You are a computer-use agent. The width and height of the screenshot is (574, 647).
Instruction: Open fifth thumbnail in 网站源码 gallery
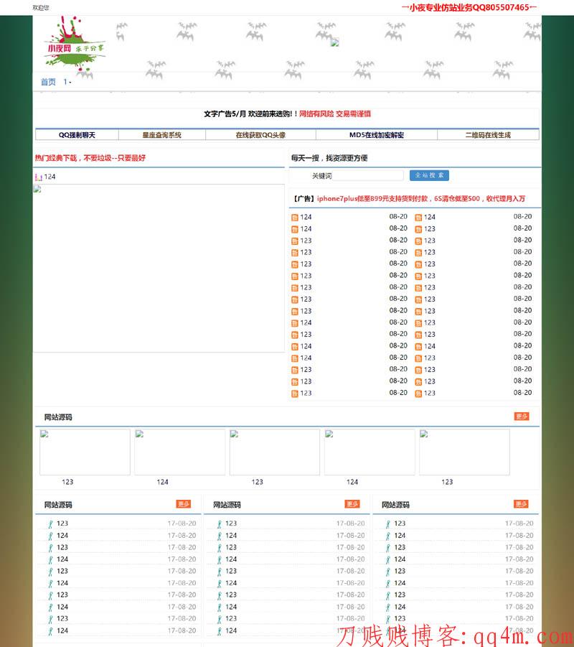click(x=464, y=452)
